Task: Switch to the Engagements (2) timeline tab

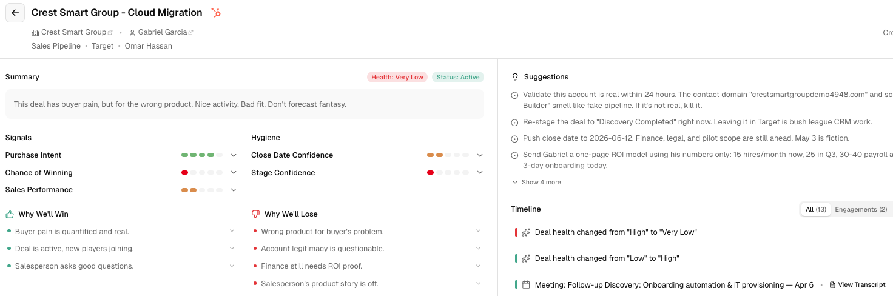Action: [861, 209]
